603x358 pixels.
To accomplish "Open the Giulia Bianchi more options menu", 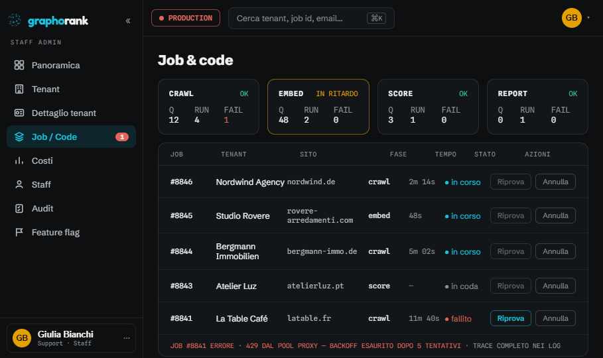I will (x=127, y=338).
